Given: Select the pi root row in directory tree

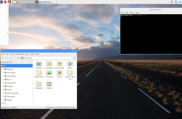Looking at the screenshot, I should [17, 66].
